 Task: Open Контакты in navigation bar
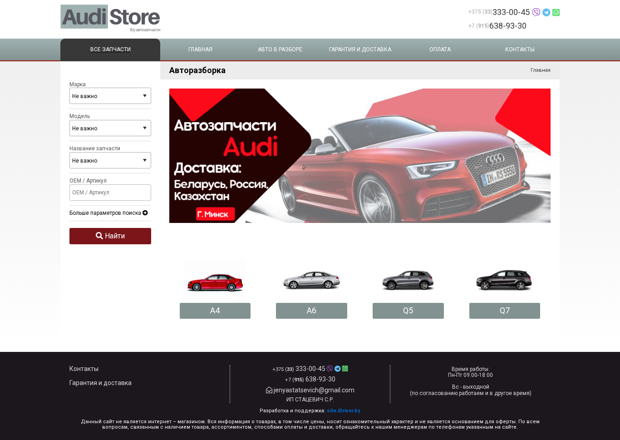520,49
